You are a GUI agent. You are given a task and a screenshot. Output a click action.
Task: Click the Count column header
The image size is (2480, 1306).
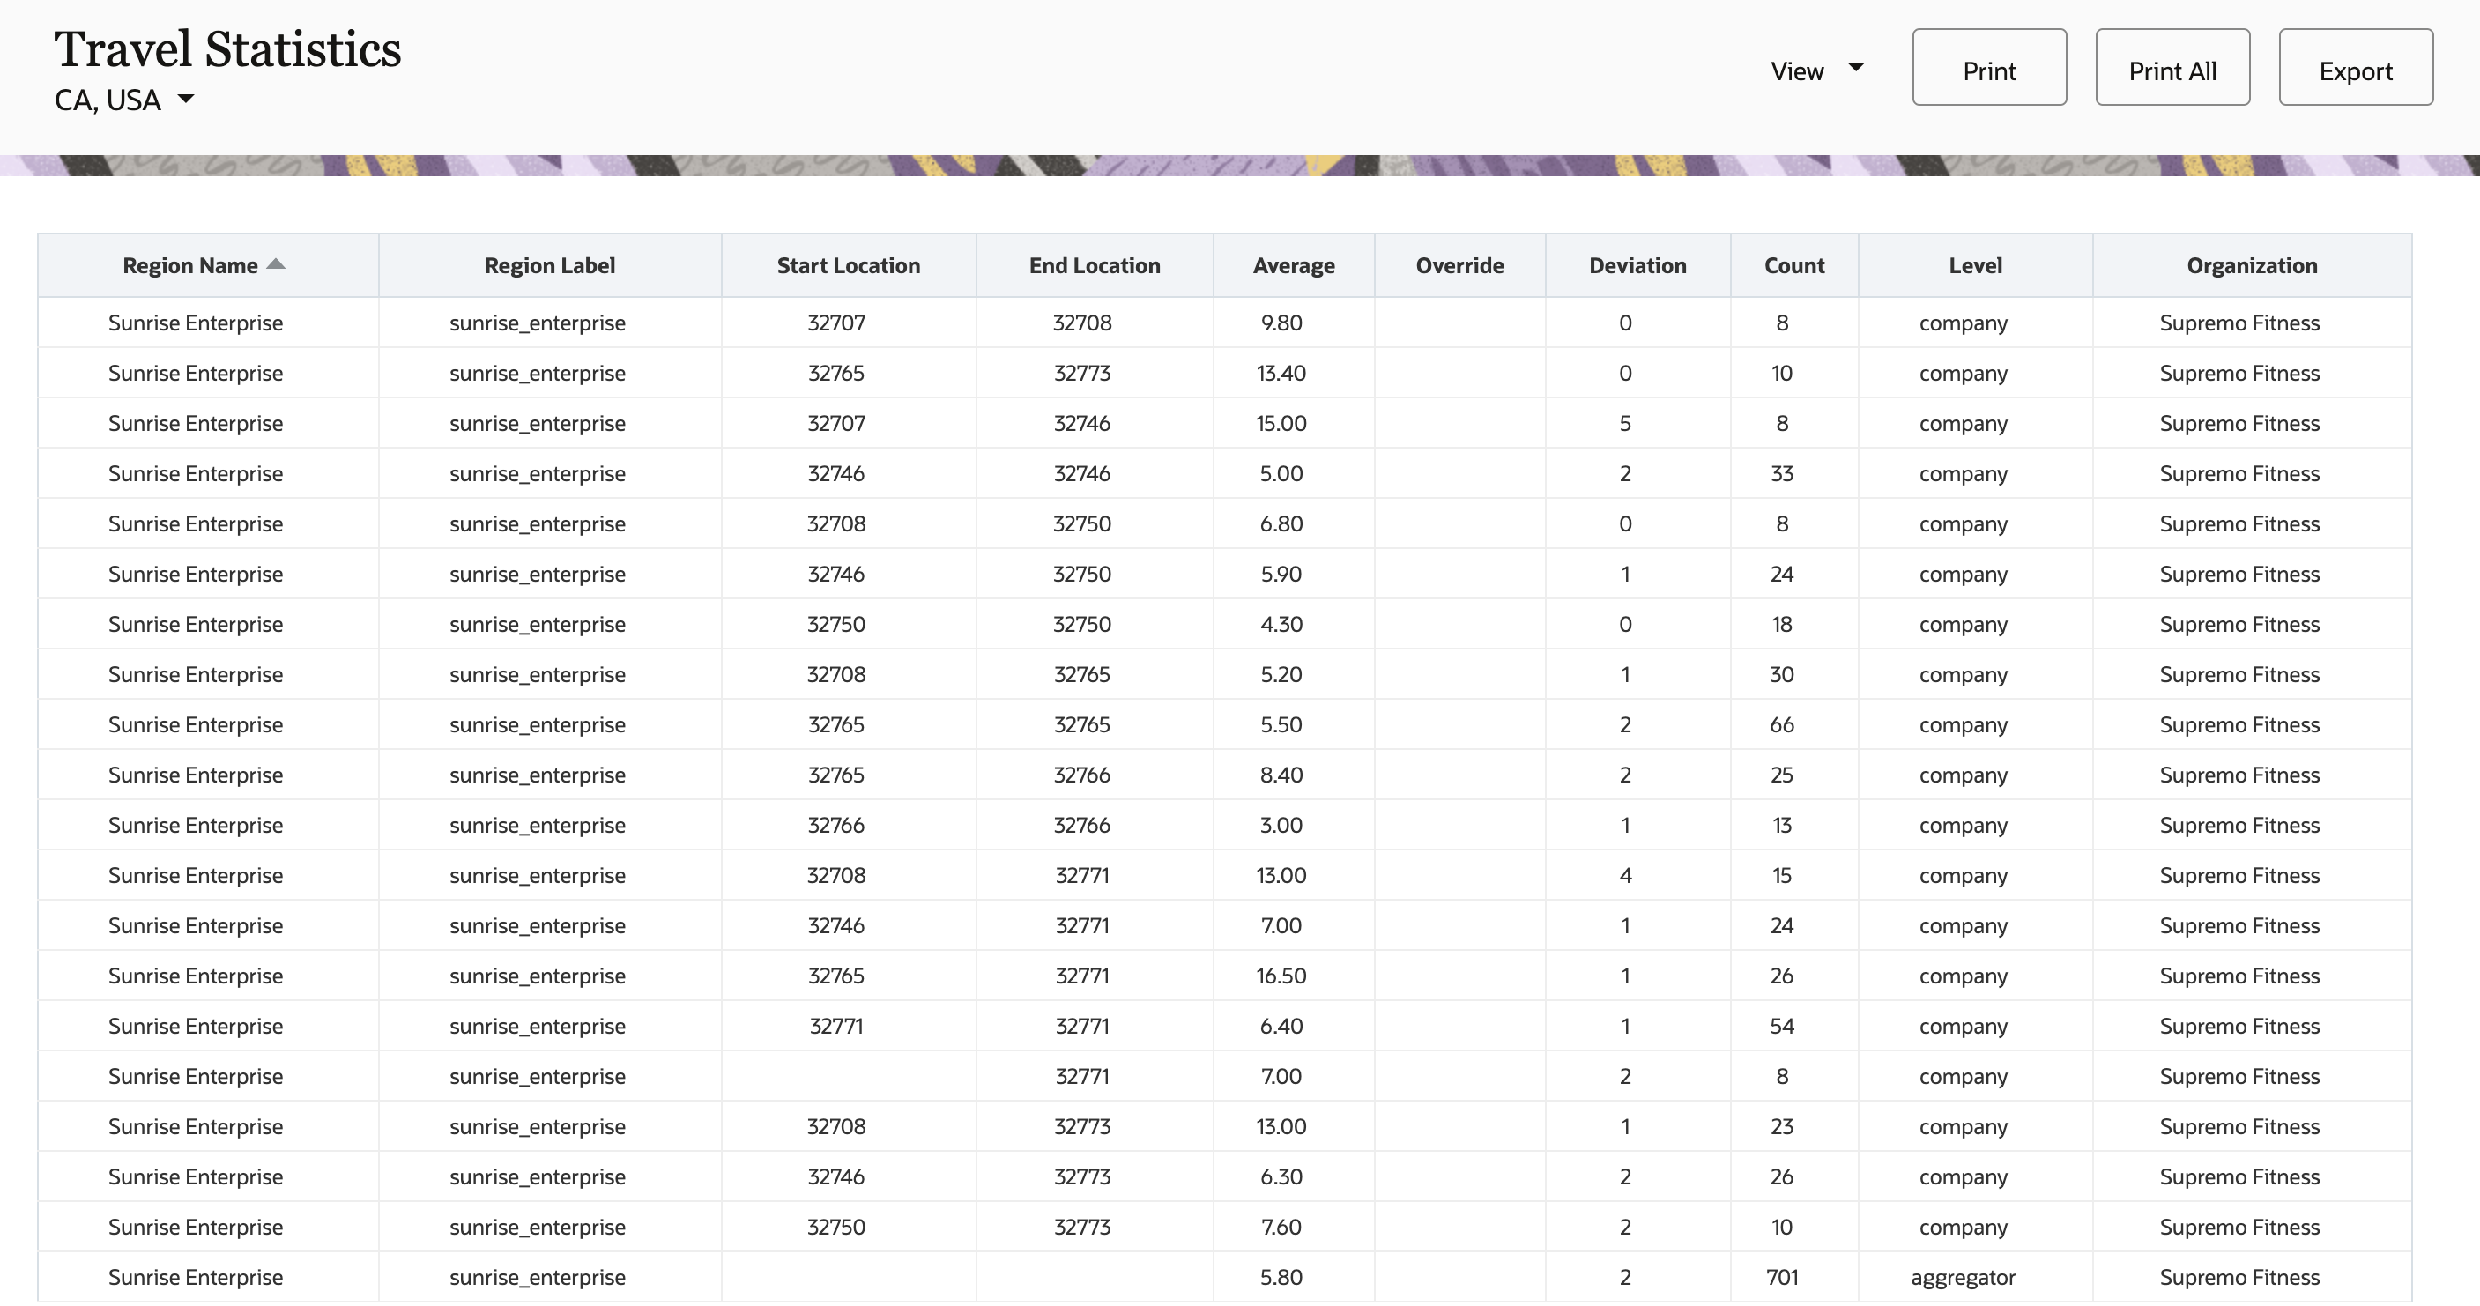pos(1793,265)
